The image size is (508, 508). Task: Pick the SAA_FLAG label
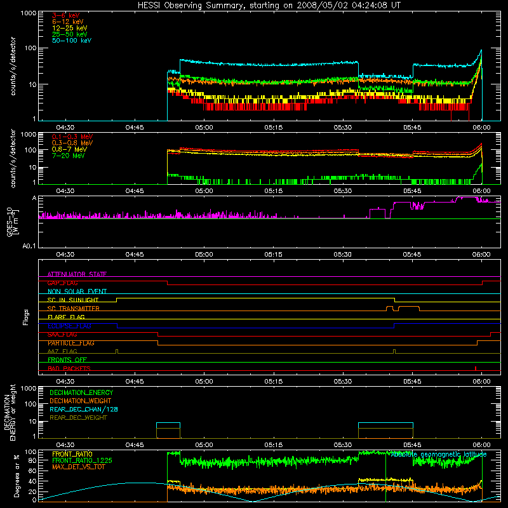point(62,335)
